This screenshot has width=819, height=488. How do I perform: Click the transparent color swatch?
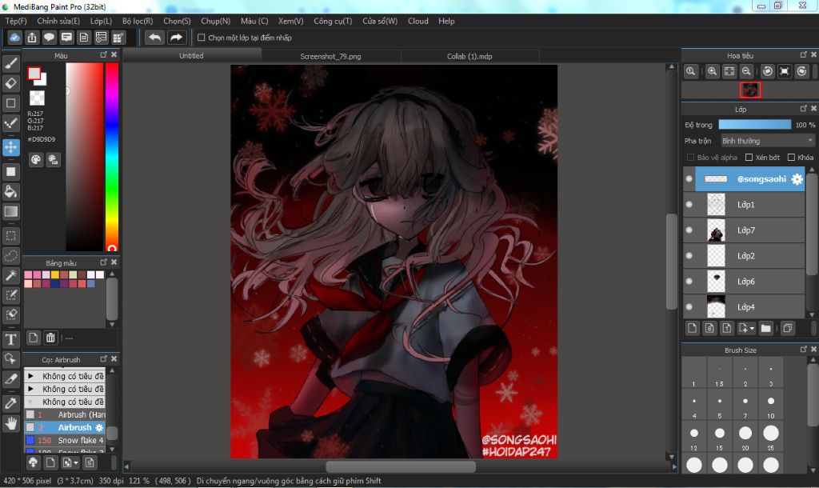pos(37,98)
